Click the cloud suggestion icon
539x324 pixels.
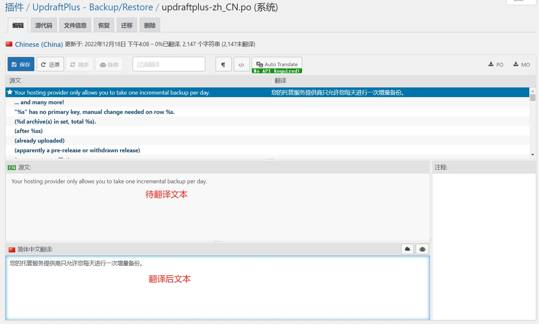[x=407, y=249]
